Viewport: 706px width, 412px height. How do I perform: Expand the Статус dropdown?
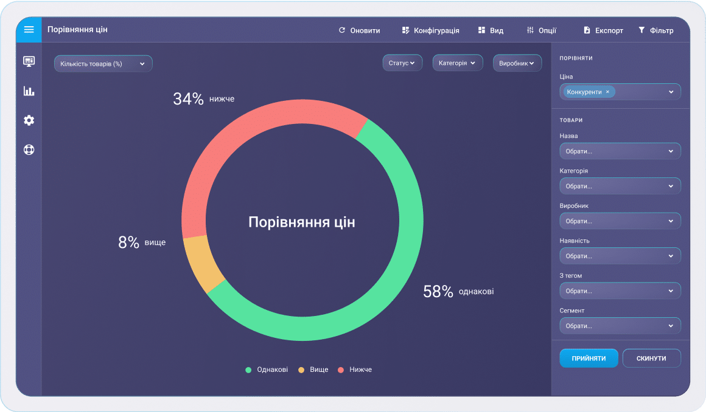pos(402,63)
